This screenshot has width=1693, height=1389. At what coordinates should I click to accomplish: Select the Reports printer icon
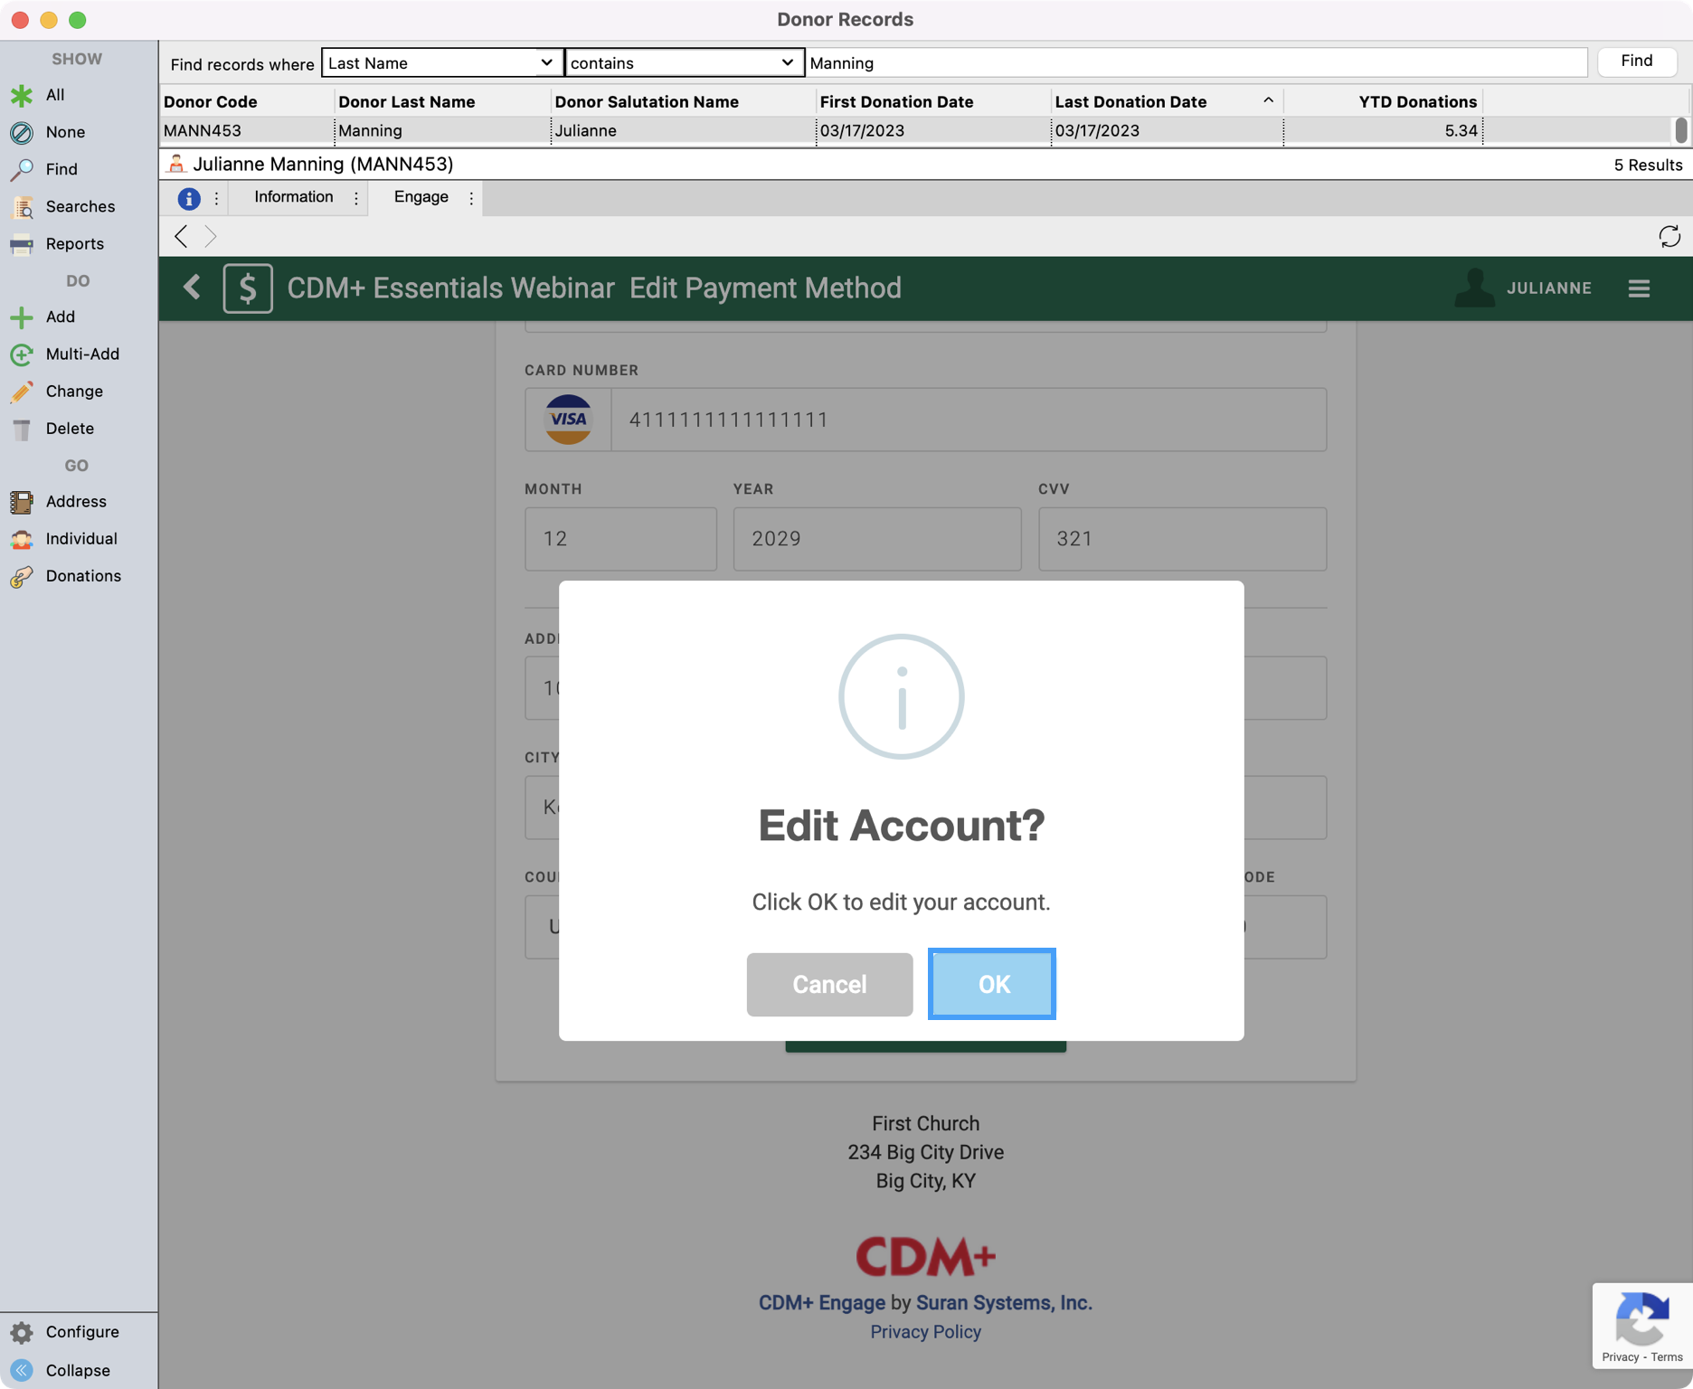point(22,244)
